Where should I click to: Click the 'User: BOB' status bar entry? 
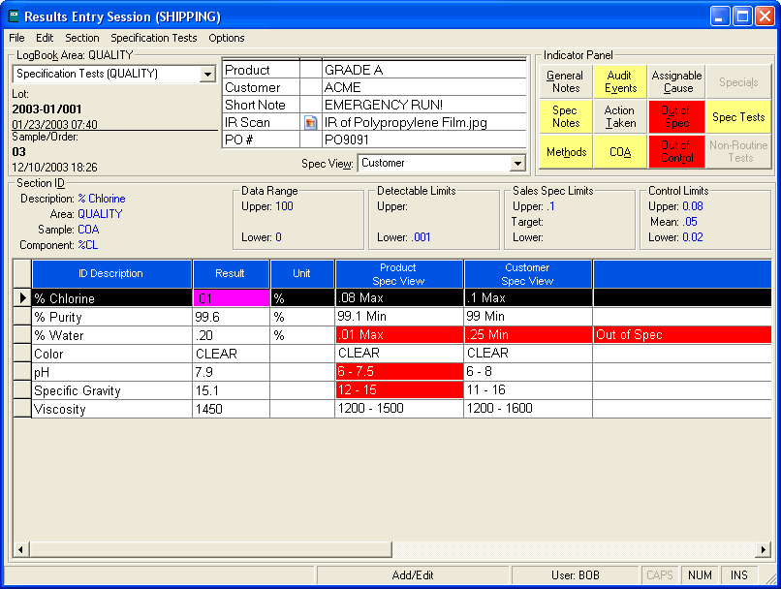coord(575,575)
